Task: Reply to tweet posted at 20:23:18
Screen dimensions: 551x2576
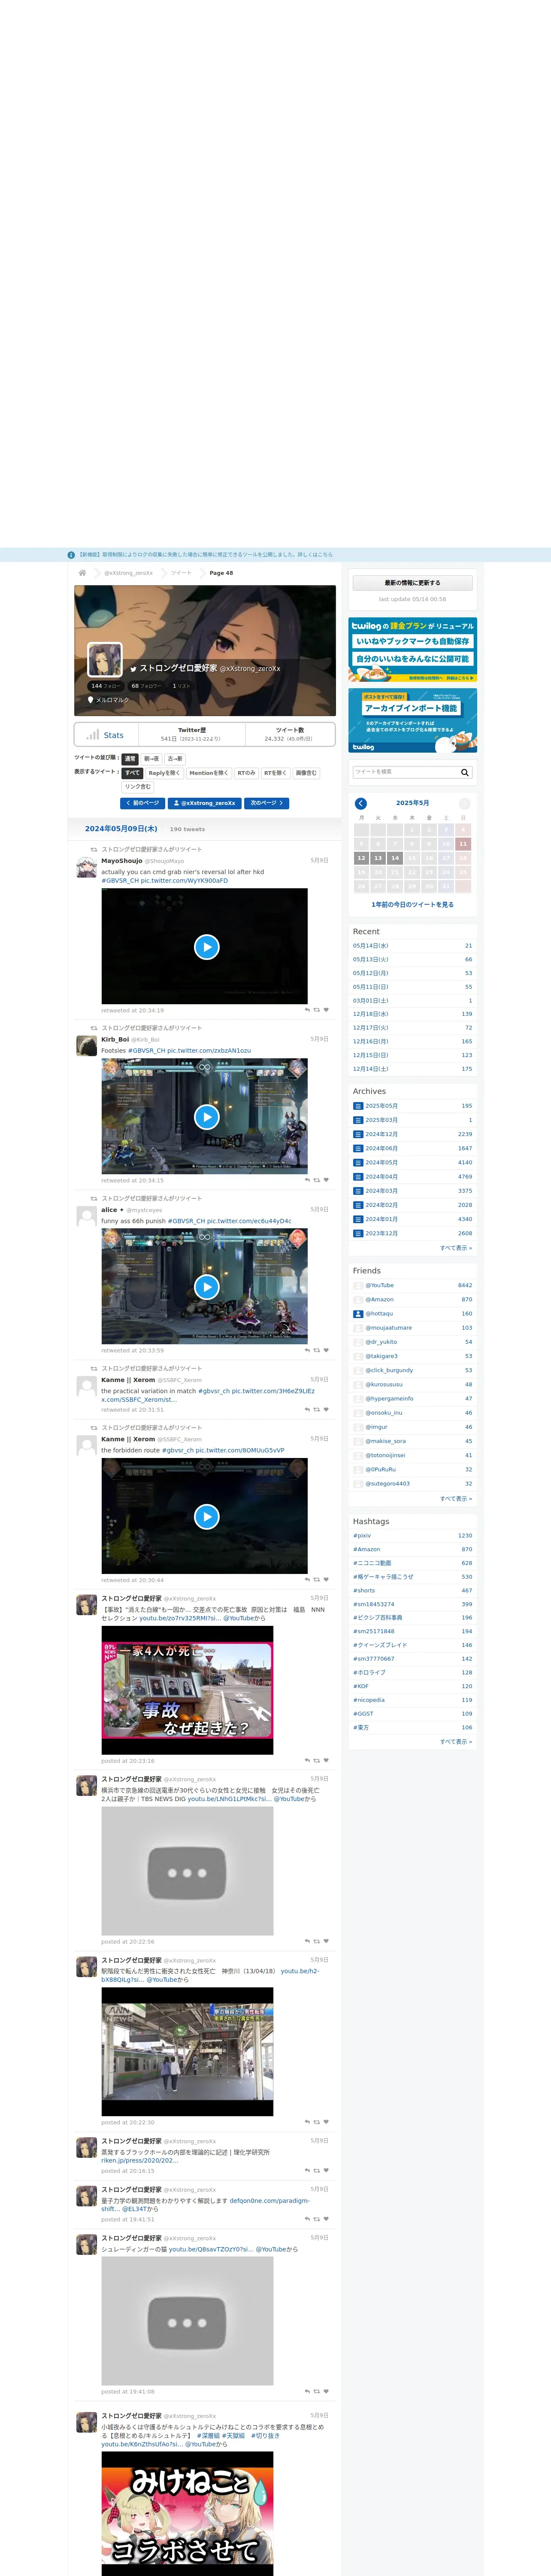Action: click(307, 1761)
